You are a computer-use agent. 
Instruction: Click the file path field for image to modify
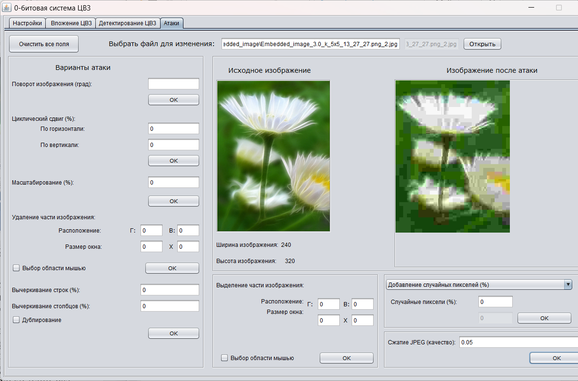tap(311, 44)
